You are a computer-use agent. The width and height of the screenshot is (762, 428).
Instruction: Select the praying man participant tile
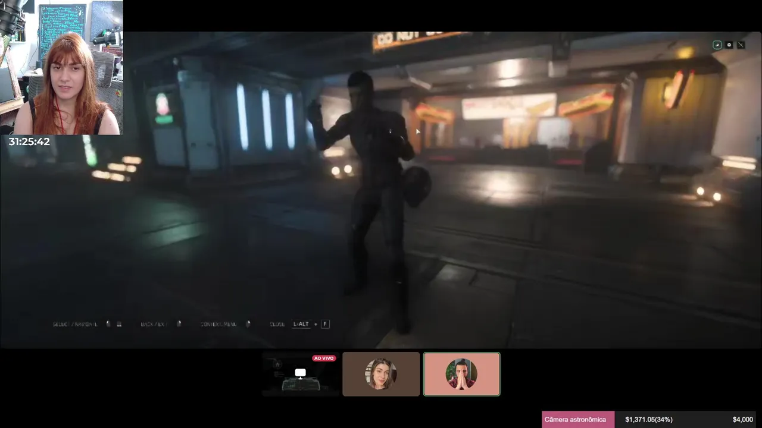[462, 374]
